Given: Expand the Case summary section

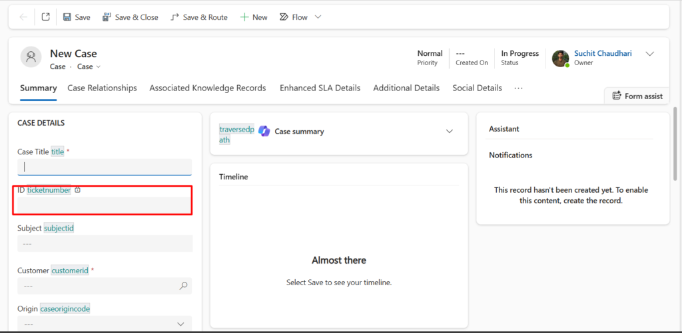Looking at the screenshot, I should [x=449, y=132].
